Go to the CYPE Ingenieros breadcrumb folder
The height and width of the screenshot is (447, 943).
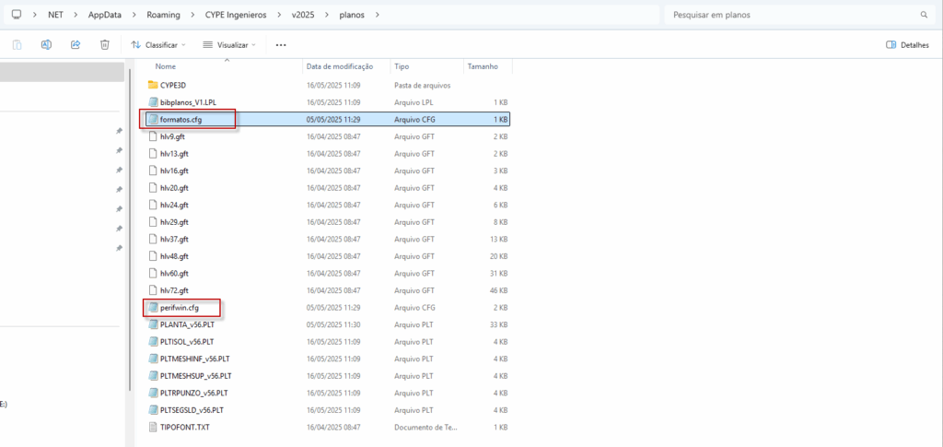(x=239, y=15)
